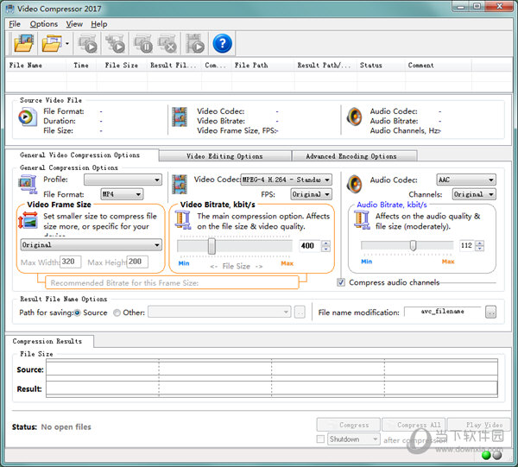Open the Audio Codec AAC dropdown
The image size is (518, 467).
(466, 180)
